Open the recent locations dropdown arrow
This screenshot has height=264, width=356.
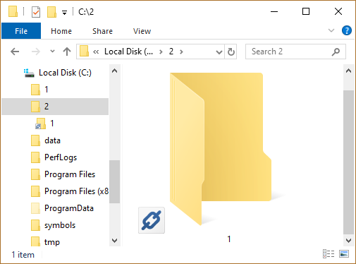[x=52, y=51]
